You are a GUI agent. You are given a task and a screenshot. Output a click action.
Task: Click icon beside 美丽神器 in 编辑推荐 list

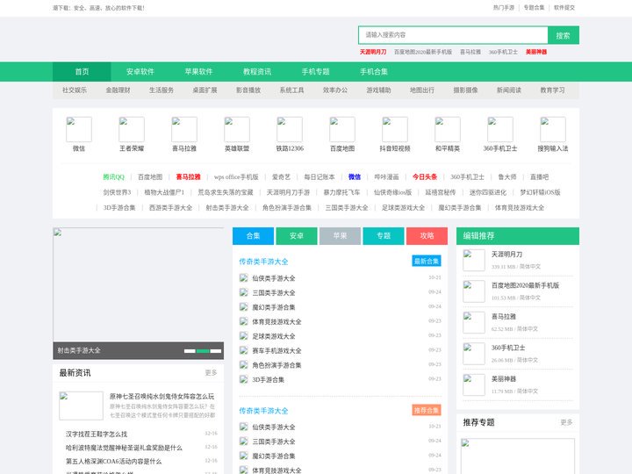(x=474, y=385)
